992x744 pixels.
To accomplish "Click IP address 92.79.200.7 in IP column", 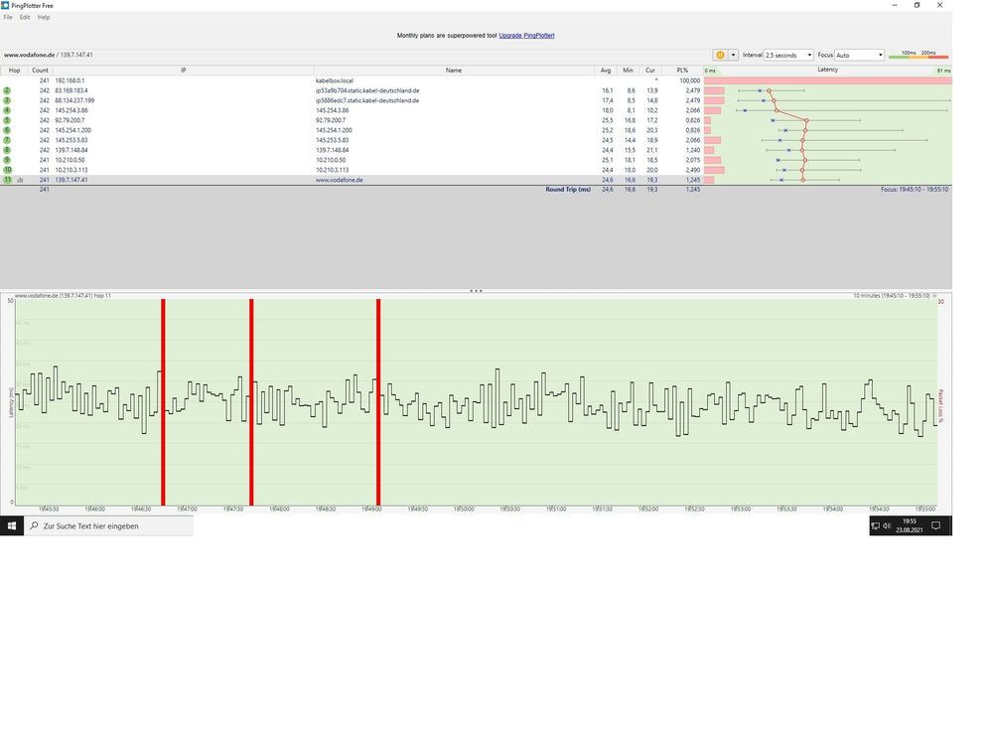I will (70, 120).
